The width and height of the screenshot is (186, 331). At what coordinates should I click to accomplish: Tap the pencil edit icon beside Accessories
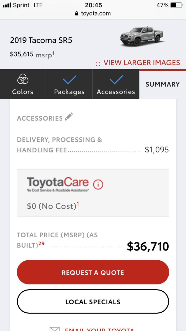[69, 117]
